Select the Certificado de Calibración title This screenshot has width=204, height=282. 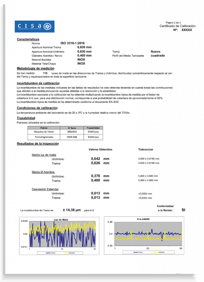(177, 26)
